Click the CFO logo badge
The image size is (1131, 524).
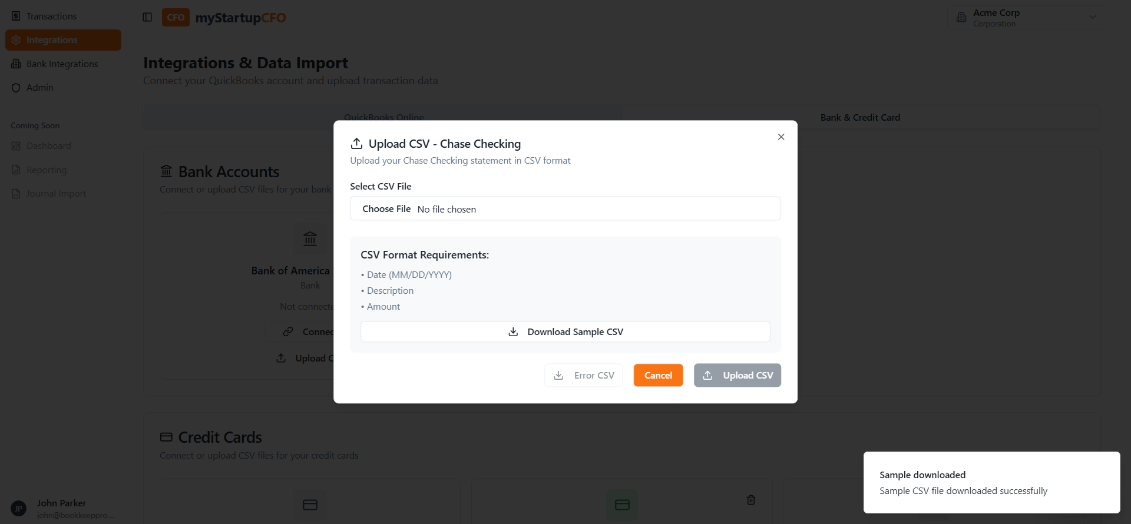175,17
